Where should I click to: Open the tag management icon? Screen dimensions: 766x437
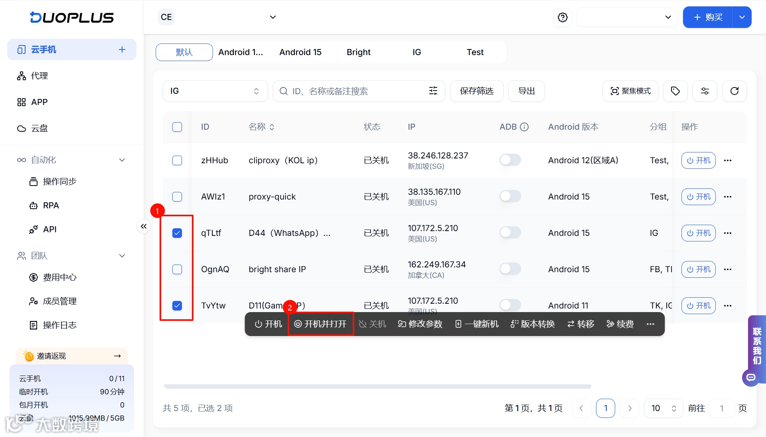point(675,91)
